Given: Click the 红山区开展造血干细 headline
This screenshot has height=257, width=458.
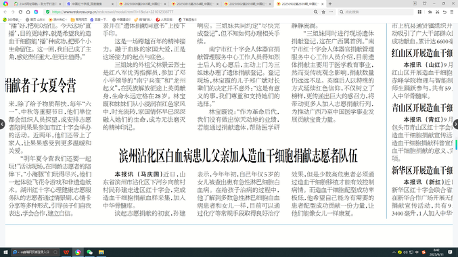Looking at the screenshot, I should click(x=422, y=53).
